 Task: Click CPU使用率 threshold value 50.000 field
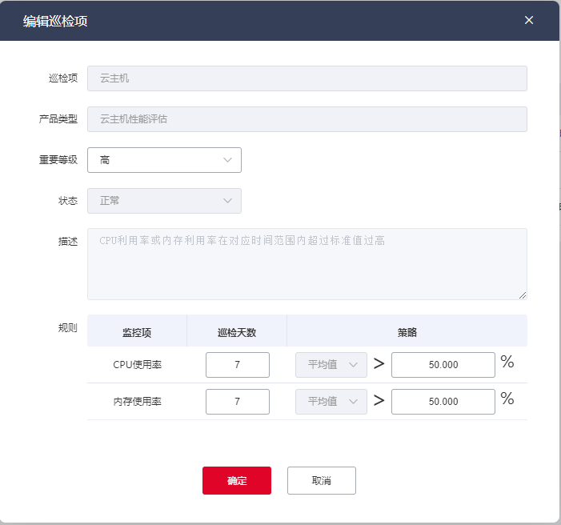pos(443,365)
